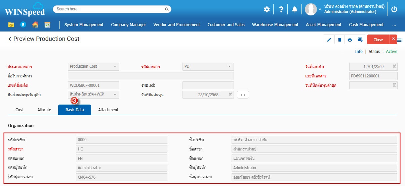Print the production cost document

[350, 40]
